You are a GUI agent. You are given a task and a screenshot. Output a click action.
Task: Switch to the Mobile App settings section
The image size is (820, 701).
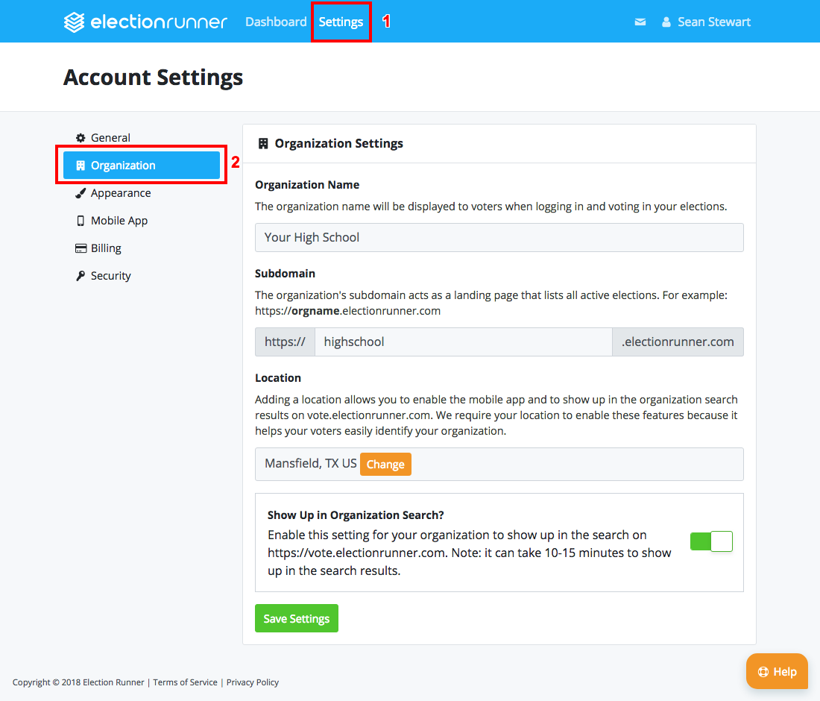(142, 221)
